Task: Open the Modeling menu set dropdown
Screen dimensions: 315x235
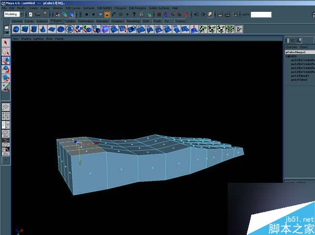Action: click(14, 14)
